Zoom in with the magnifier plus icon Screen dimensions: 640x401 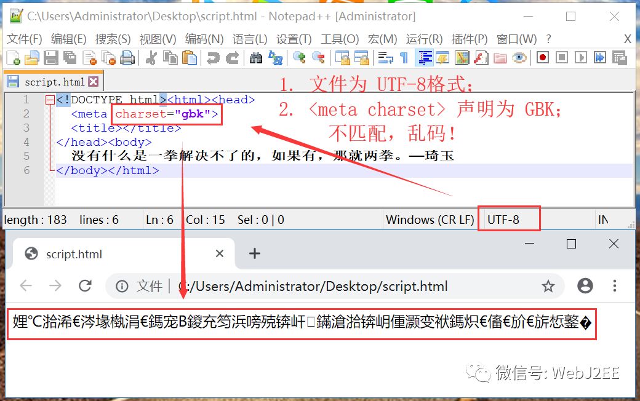[x=299, y=58]
